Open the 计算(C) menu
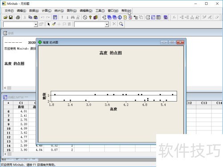This screenshot has width=223, height=167. pyautogui.click(x=46, y=11)
